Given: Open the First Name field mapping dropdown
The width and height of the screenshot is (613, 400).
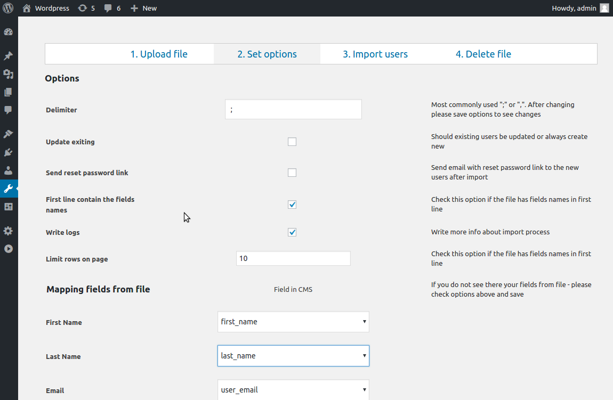Looking at the screenshot, I should (x=293, y=322).
